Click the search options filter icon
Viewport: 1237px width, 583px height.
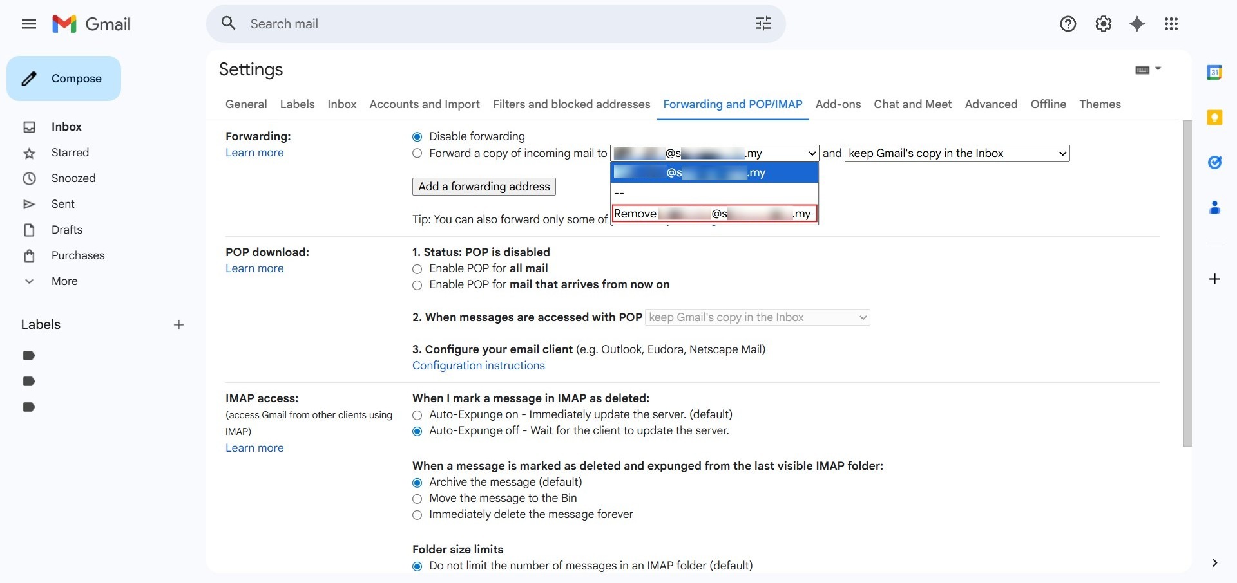pos(763,24)
